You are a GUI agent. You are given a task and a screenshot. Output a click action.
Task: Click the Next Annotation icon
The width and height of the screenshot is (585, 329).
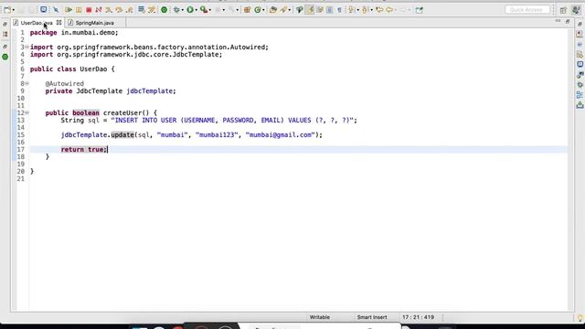[x=351, y=10]
